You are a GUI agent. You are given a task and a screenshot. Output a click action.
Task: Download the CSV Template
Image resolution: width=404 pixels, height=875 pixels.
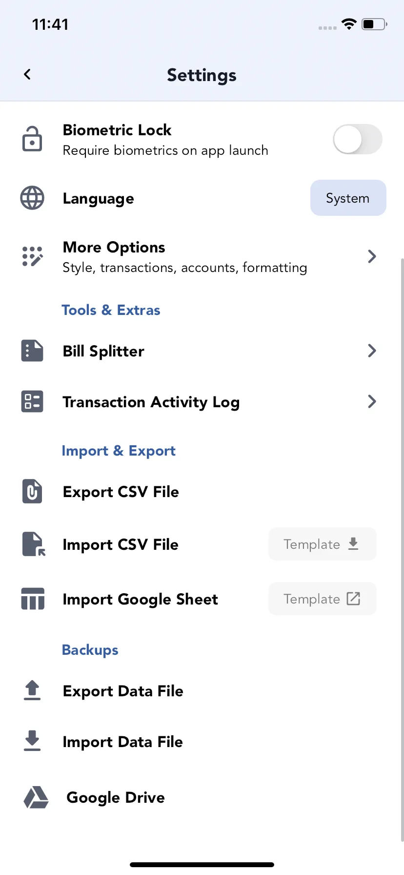[x=322, y=544]
